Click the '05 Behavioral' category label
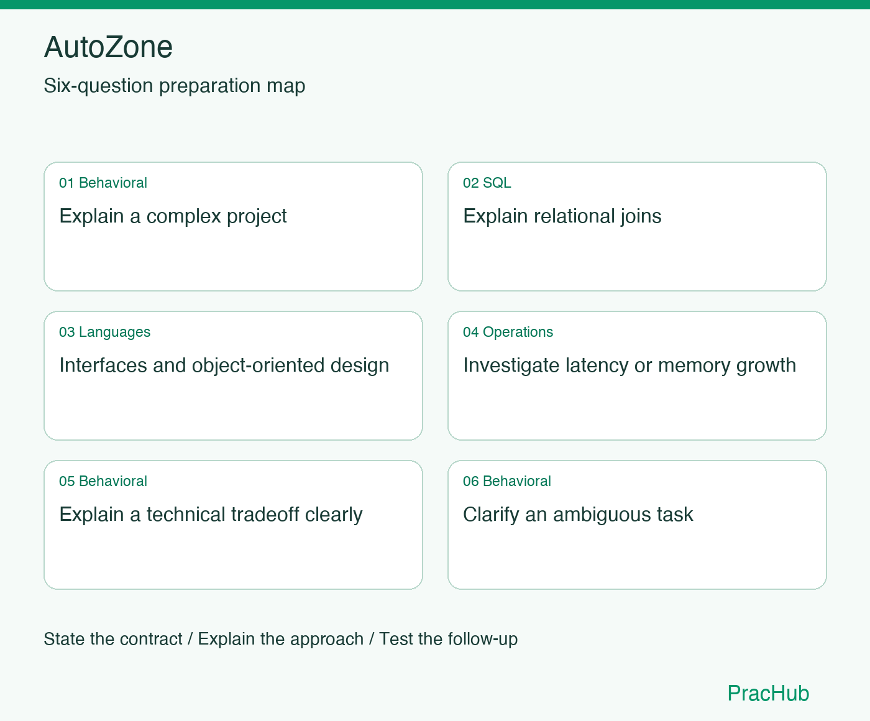870x721 pixels. [103, 481]
